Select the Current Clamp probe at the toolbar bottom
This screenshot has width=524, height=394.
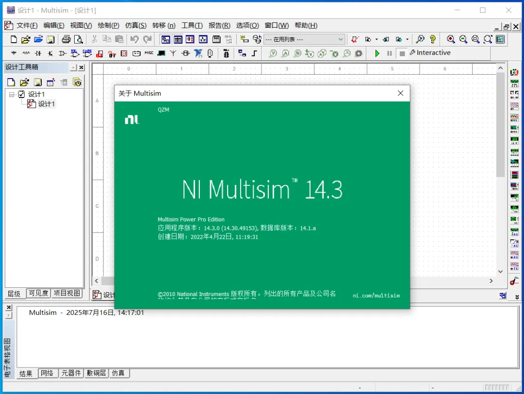click(x=514, y=281)
